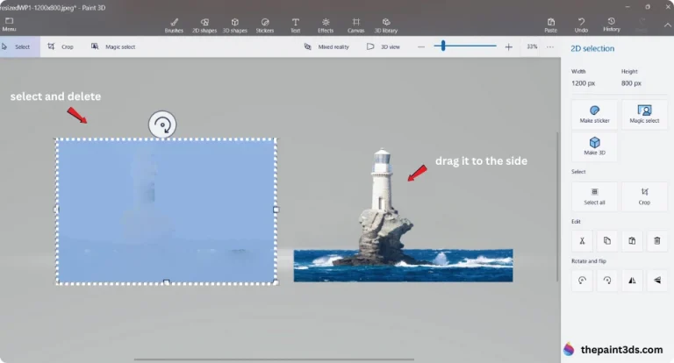This screenshot has width=674, height=363.
Task: Select the Brushes tool
Action: click(174, 25)
